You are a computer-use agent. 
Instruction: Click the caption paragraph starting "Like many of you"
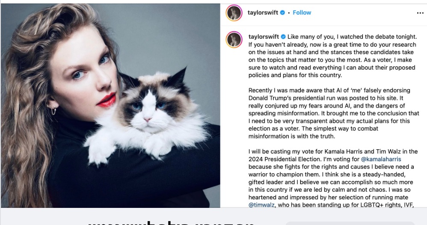point(332,56)
